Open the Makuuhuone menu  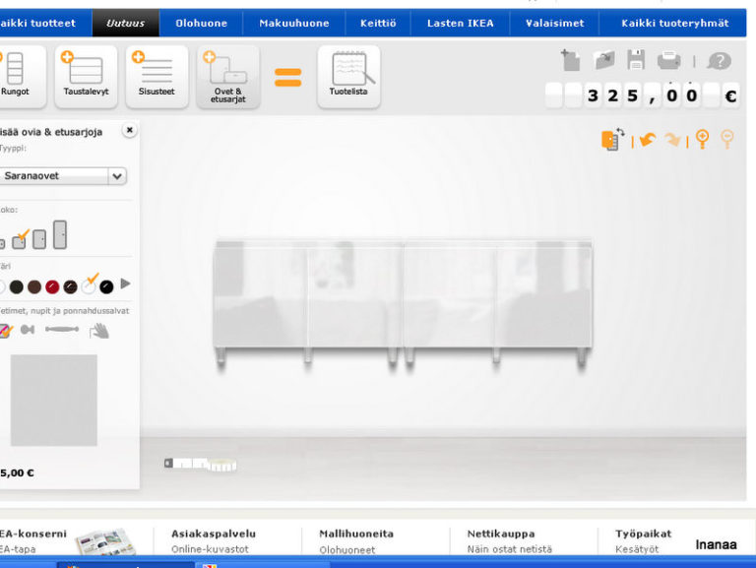(294, 23)
